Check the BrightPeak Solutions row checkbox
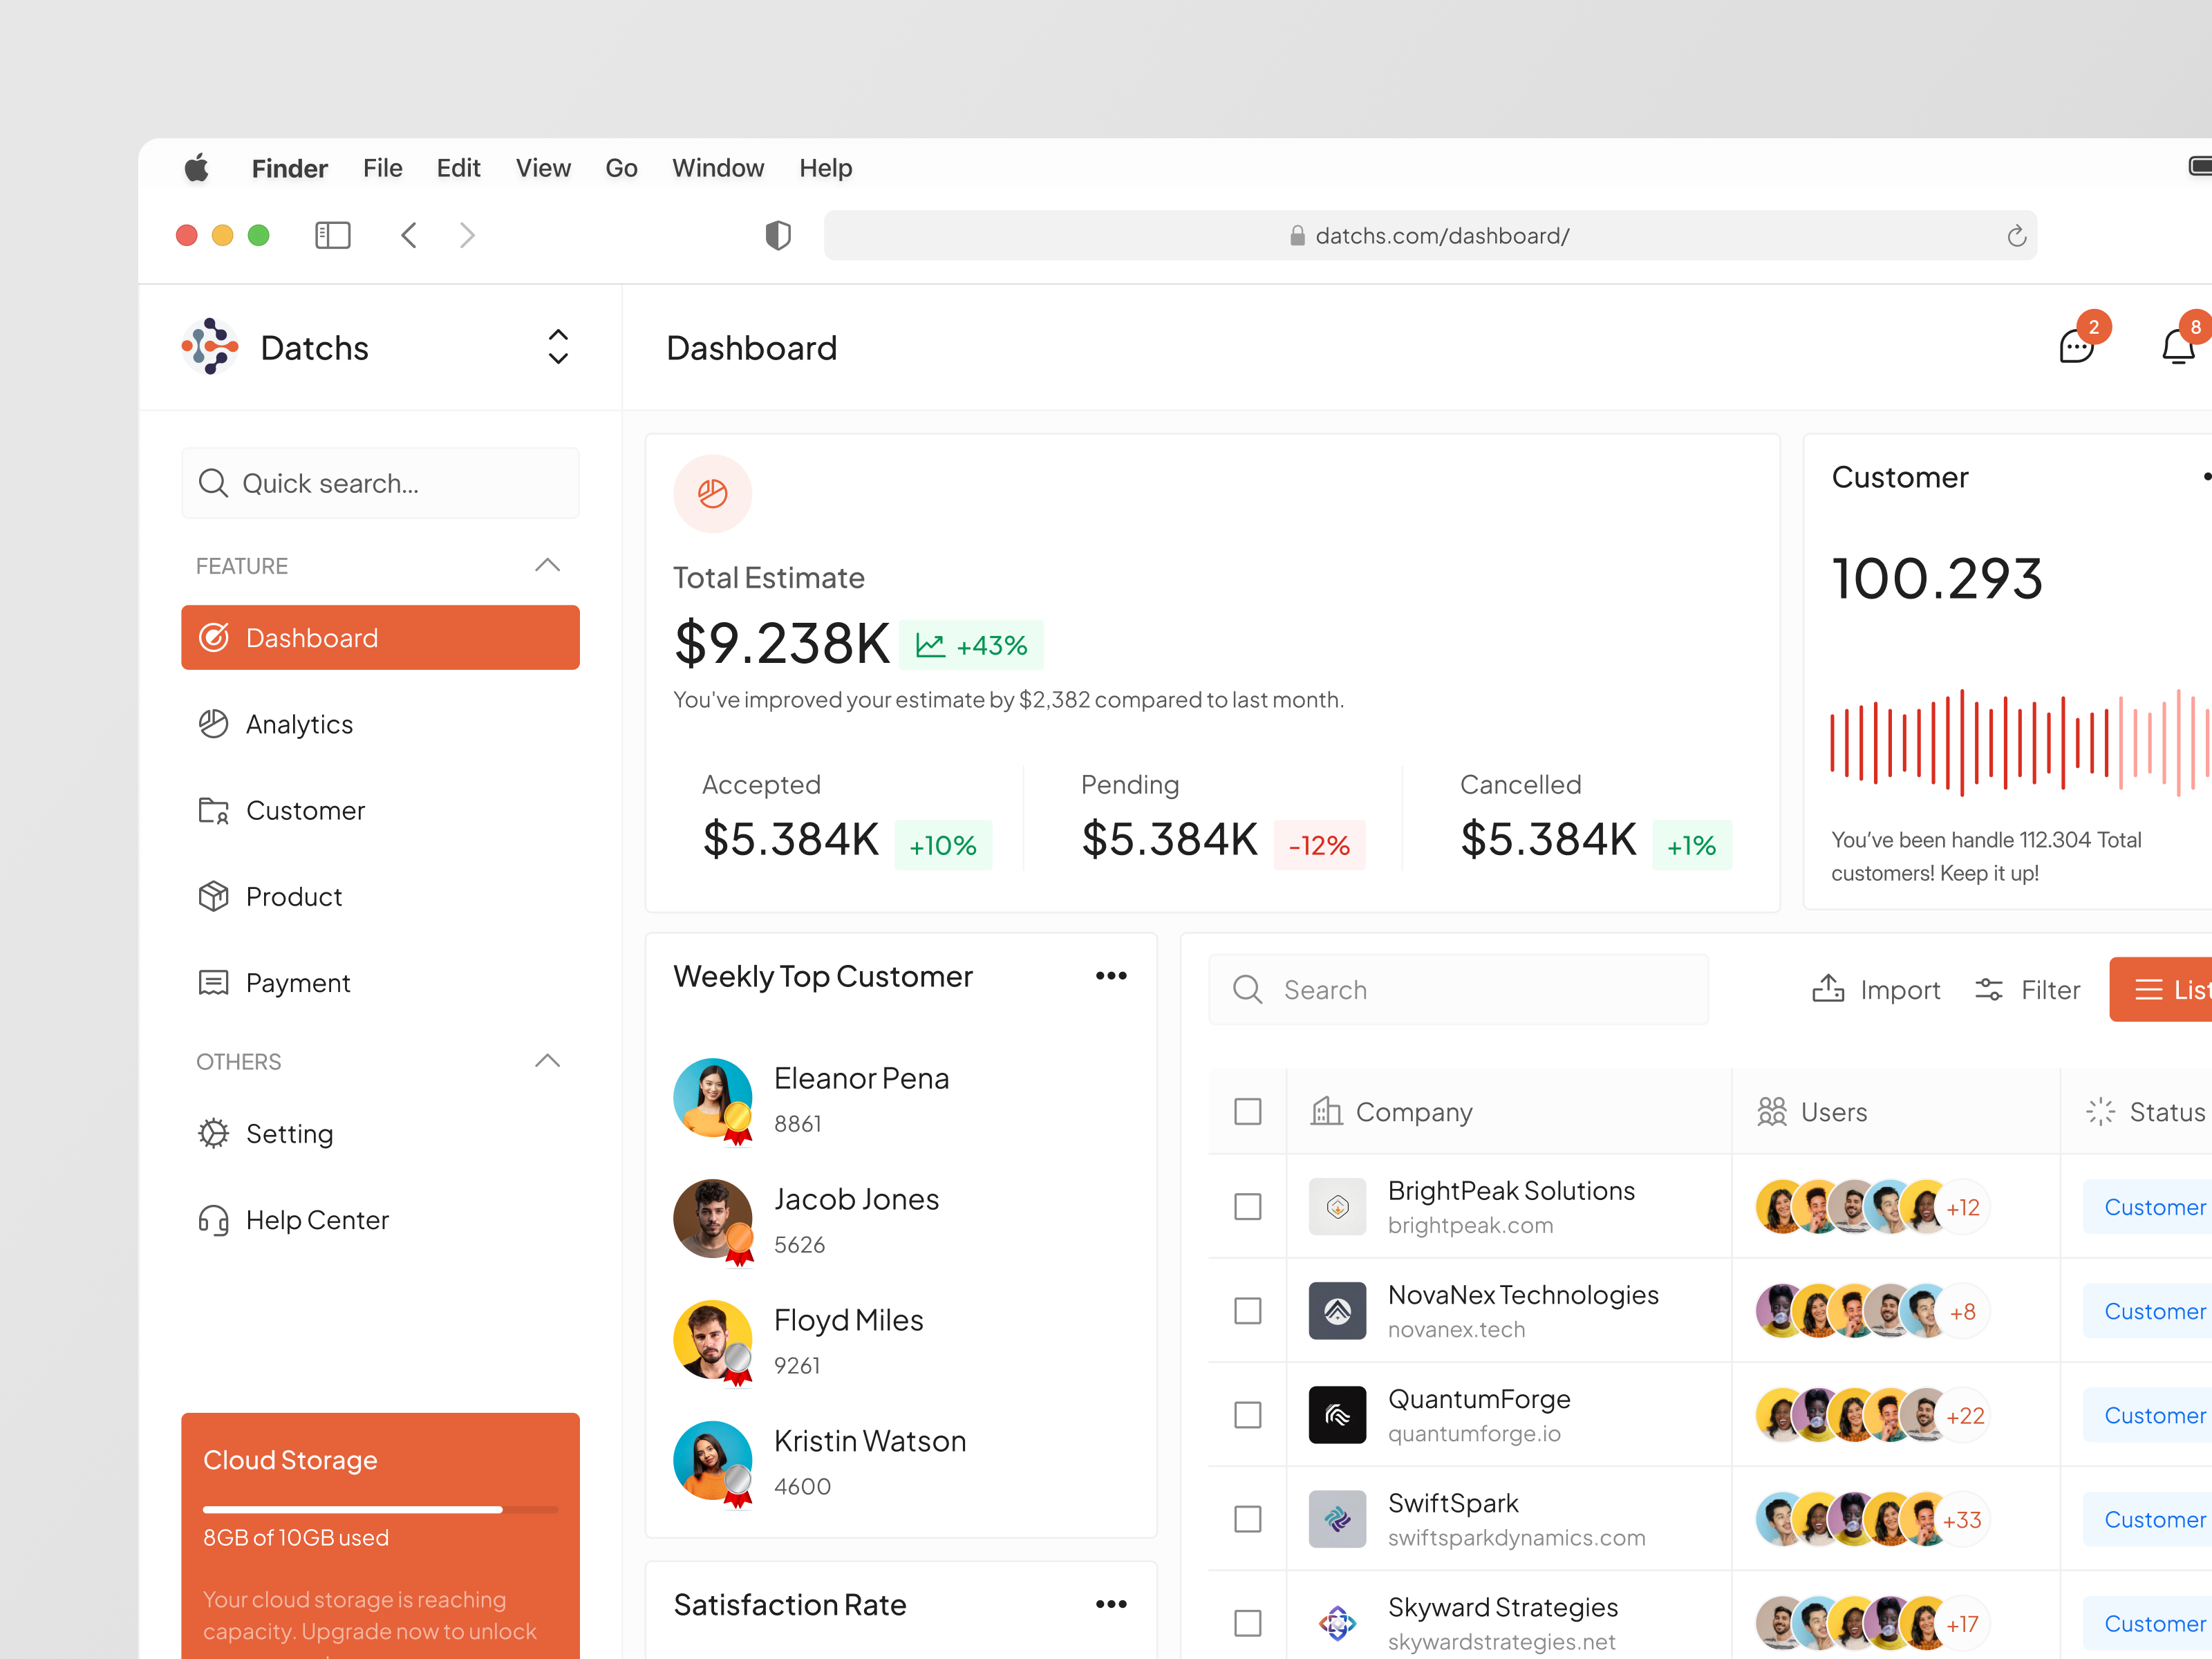2212x1659 pixels. coord(1247,1207)
